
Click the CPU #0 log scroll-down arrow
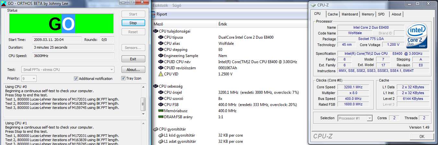(143, 113)
